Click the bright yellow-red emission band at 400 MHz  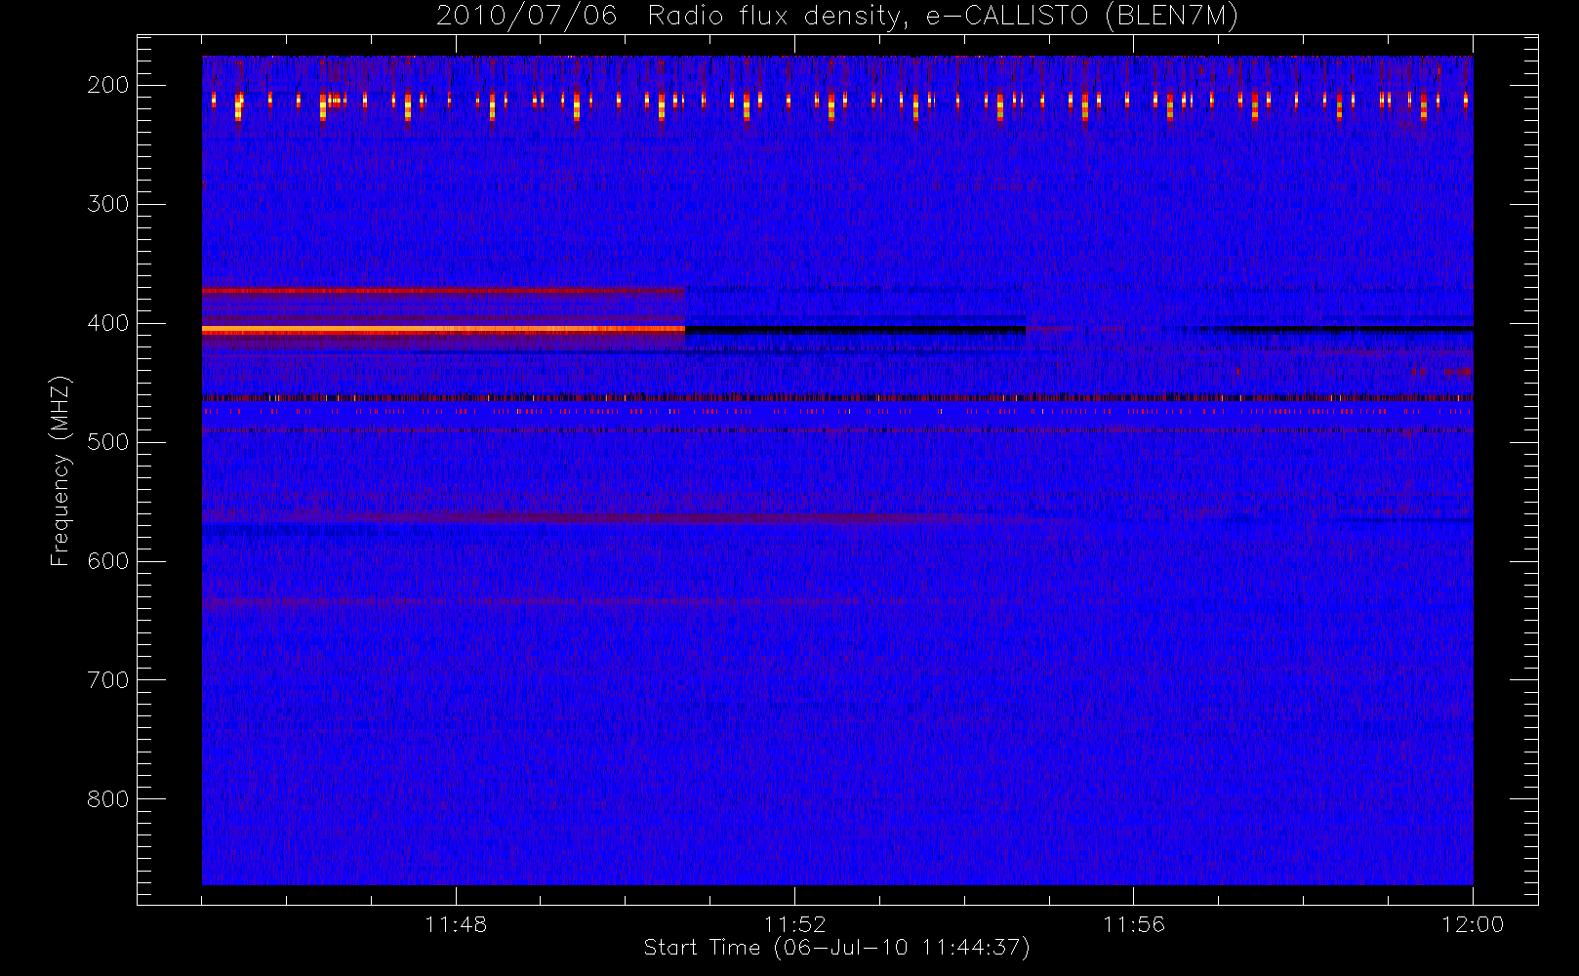443,330
